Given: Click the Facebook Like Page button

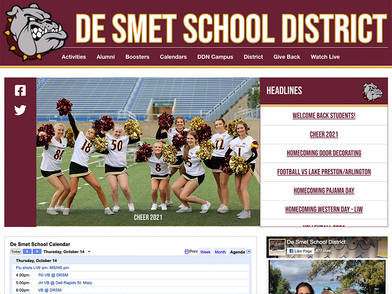Looking at the screenshot, I should (300, 251).
